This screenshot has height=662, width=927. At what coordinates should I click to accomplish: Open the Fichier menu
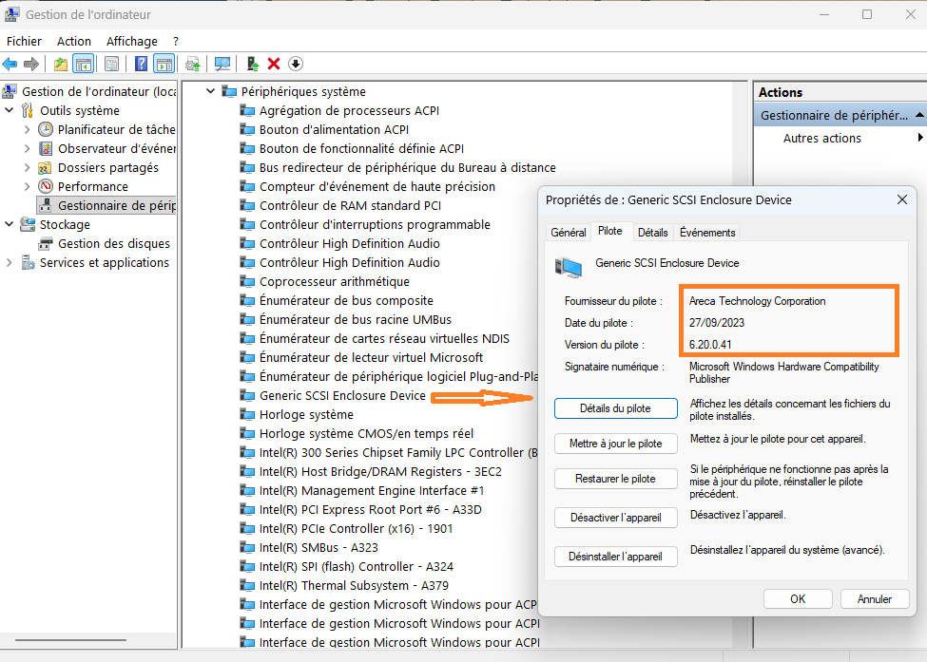[x=24, y=42]
